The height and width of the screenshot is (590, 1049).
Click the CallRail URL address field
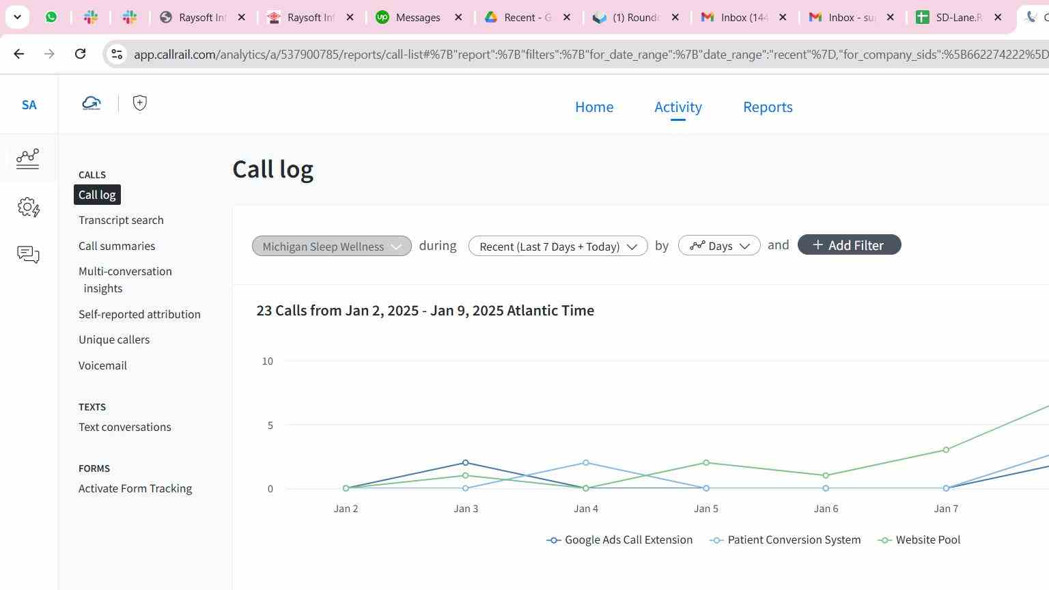pyautogui.click(x=590, y=55)
